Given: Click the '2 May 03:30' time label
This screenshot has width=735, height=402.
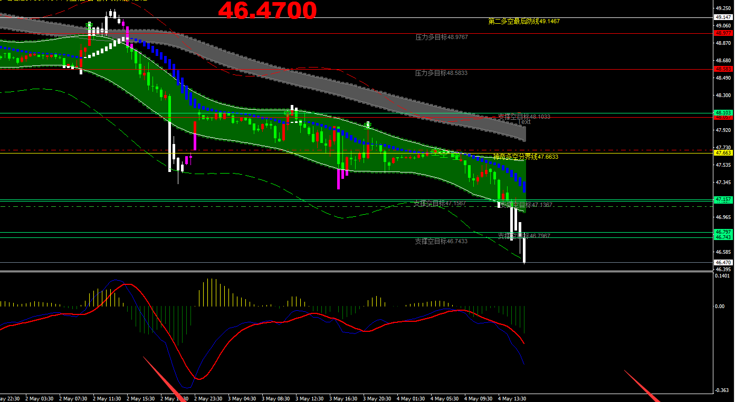Looking at the screenshot, I should coord(40,398).
